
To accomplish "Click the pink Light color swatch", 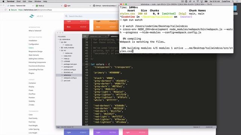I will pyautogui.click(x=136, y=132).
